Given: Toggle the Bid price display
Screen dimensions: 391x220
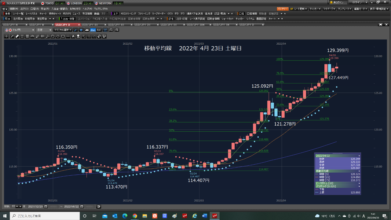Looking at the screenshot, I should tap(93, 30).
